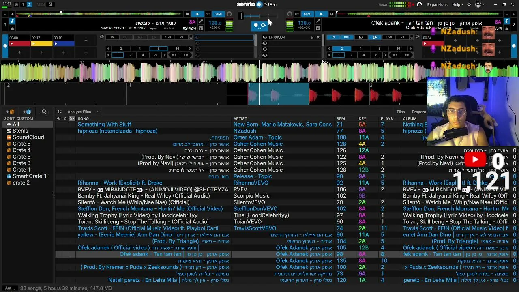519x292 pixels.
Task: Set loop OUT point on deck 2
Action: pyautogui.click(x=347, y=37)
